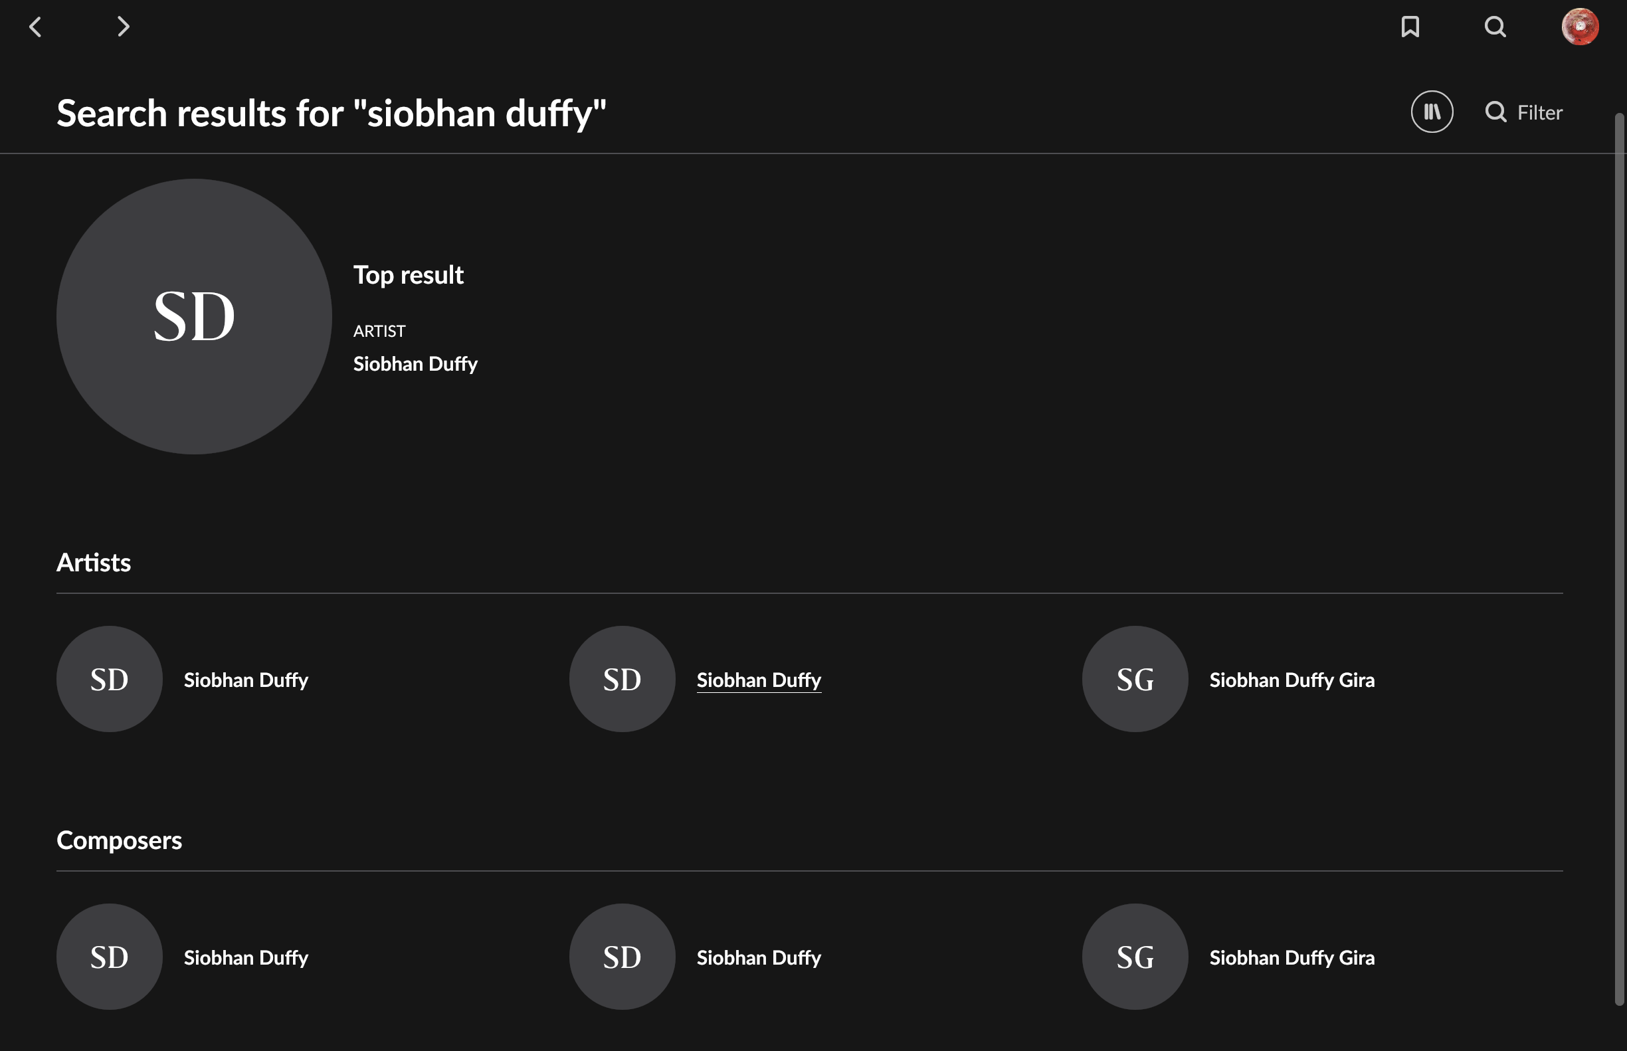Open second Siobhan Duffy composer entry
This screenshot has width=1627, height=1051.
coord(759,957)
